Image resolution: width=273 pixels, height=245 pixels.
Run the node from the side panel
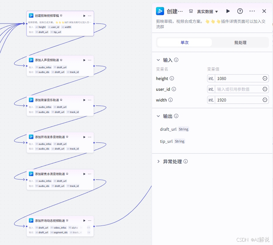(x=228, y=11)
